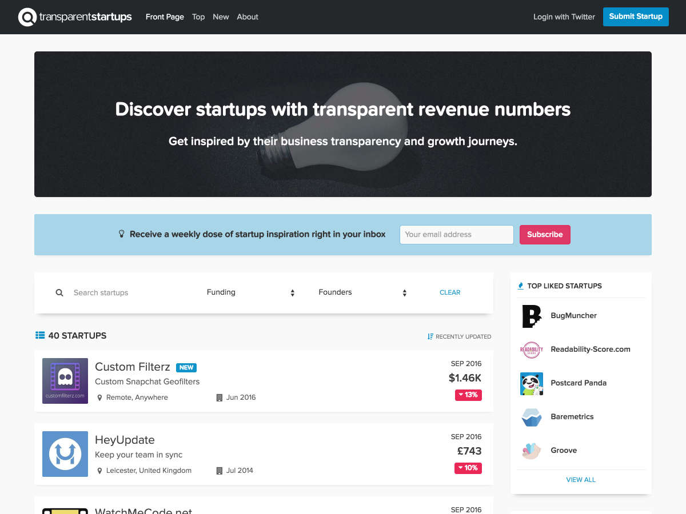Click the transparentstartups logo icon
This screenshot has height=514, width=686.
(27, 17)
